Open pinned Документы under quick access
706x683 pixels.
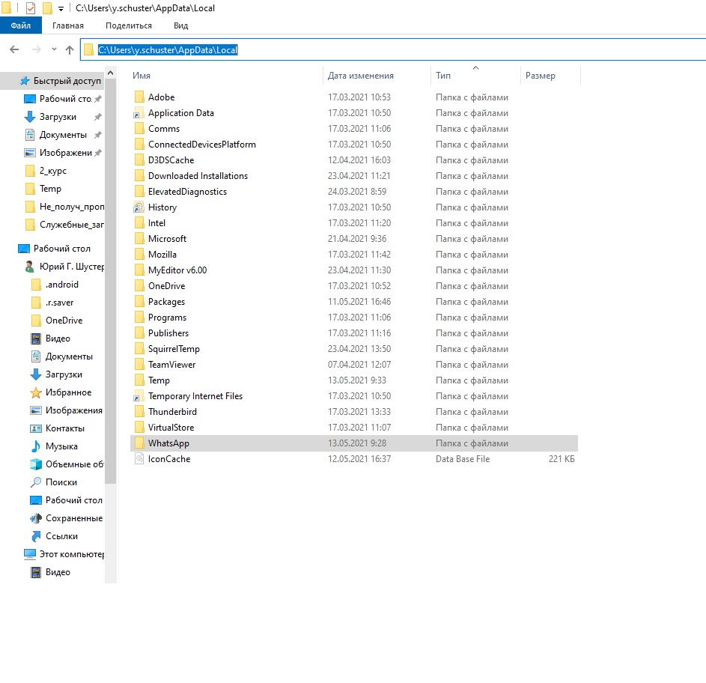(x=63, y=135)
